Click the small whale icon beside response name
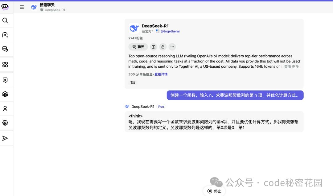 tap(127, 106)
